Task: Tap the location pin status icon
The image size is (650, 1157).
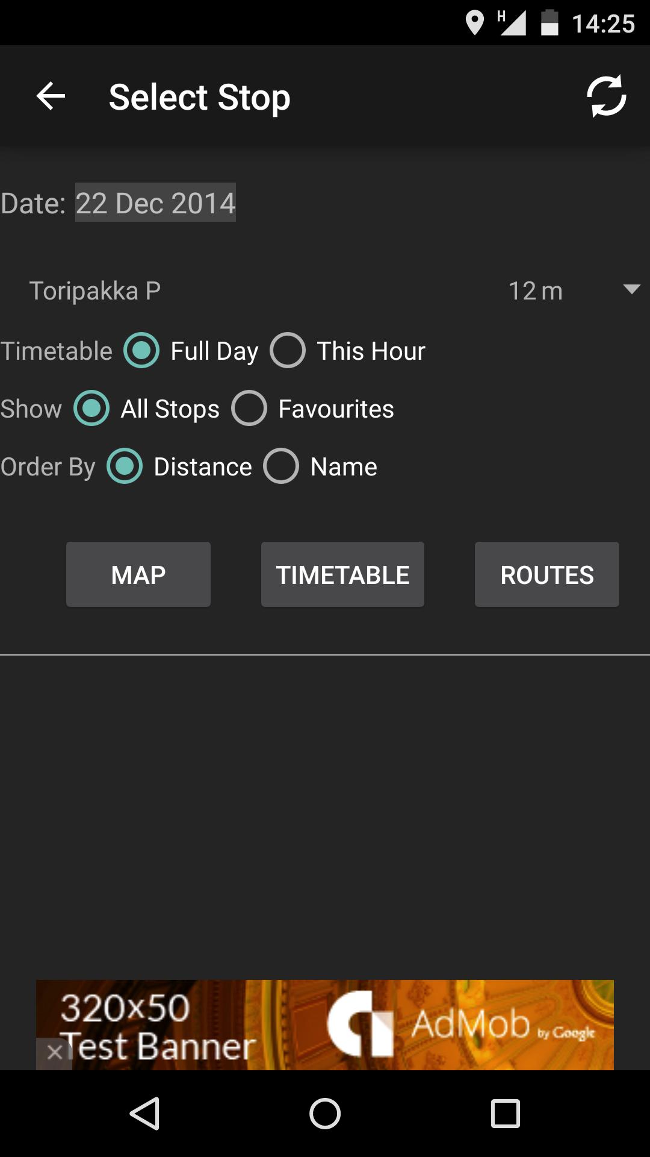Action: [475, 23]
